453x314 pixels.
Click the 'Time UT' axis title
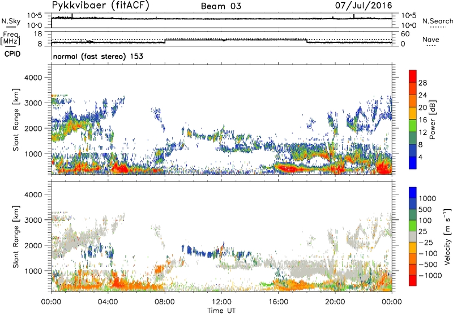coord(221,311)
